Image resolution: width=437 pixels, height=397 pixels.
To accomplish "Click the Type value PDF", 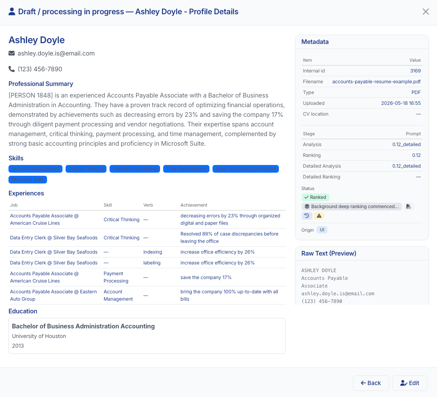I will tap(416, 92).
